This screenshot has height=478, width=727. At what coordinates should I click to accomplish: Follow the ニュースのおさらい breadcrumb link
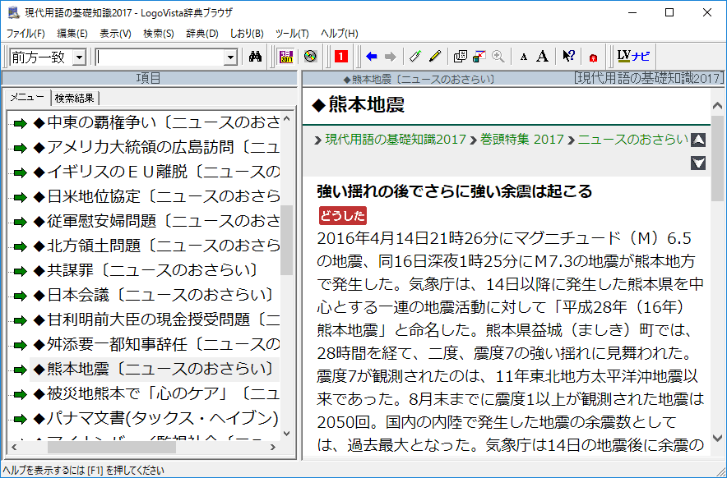click(x=632, y=140)
